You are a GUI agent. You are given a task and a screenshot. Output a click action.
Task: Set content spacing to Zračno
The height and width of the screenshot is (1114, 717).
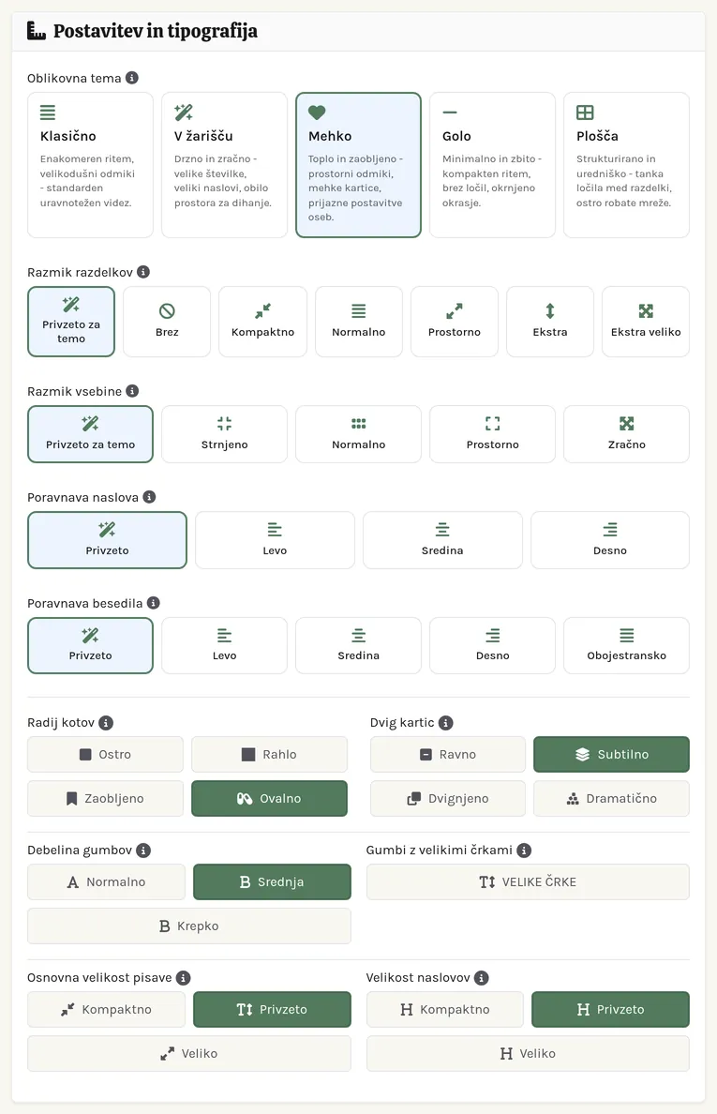(626, 434)
